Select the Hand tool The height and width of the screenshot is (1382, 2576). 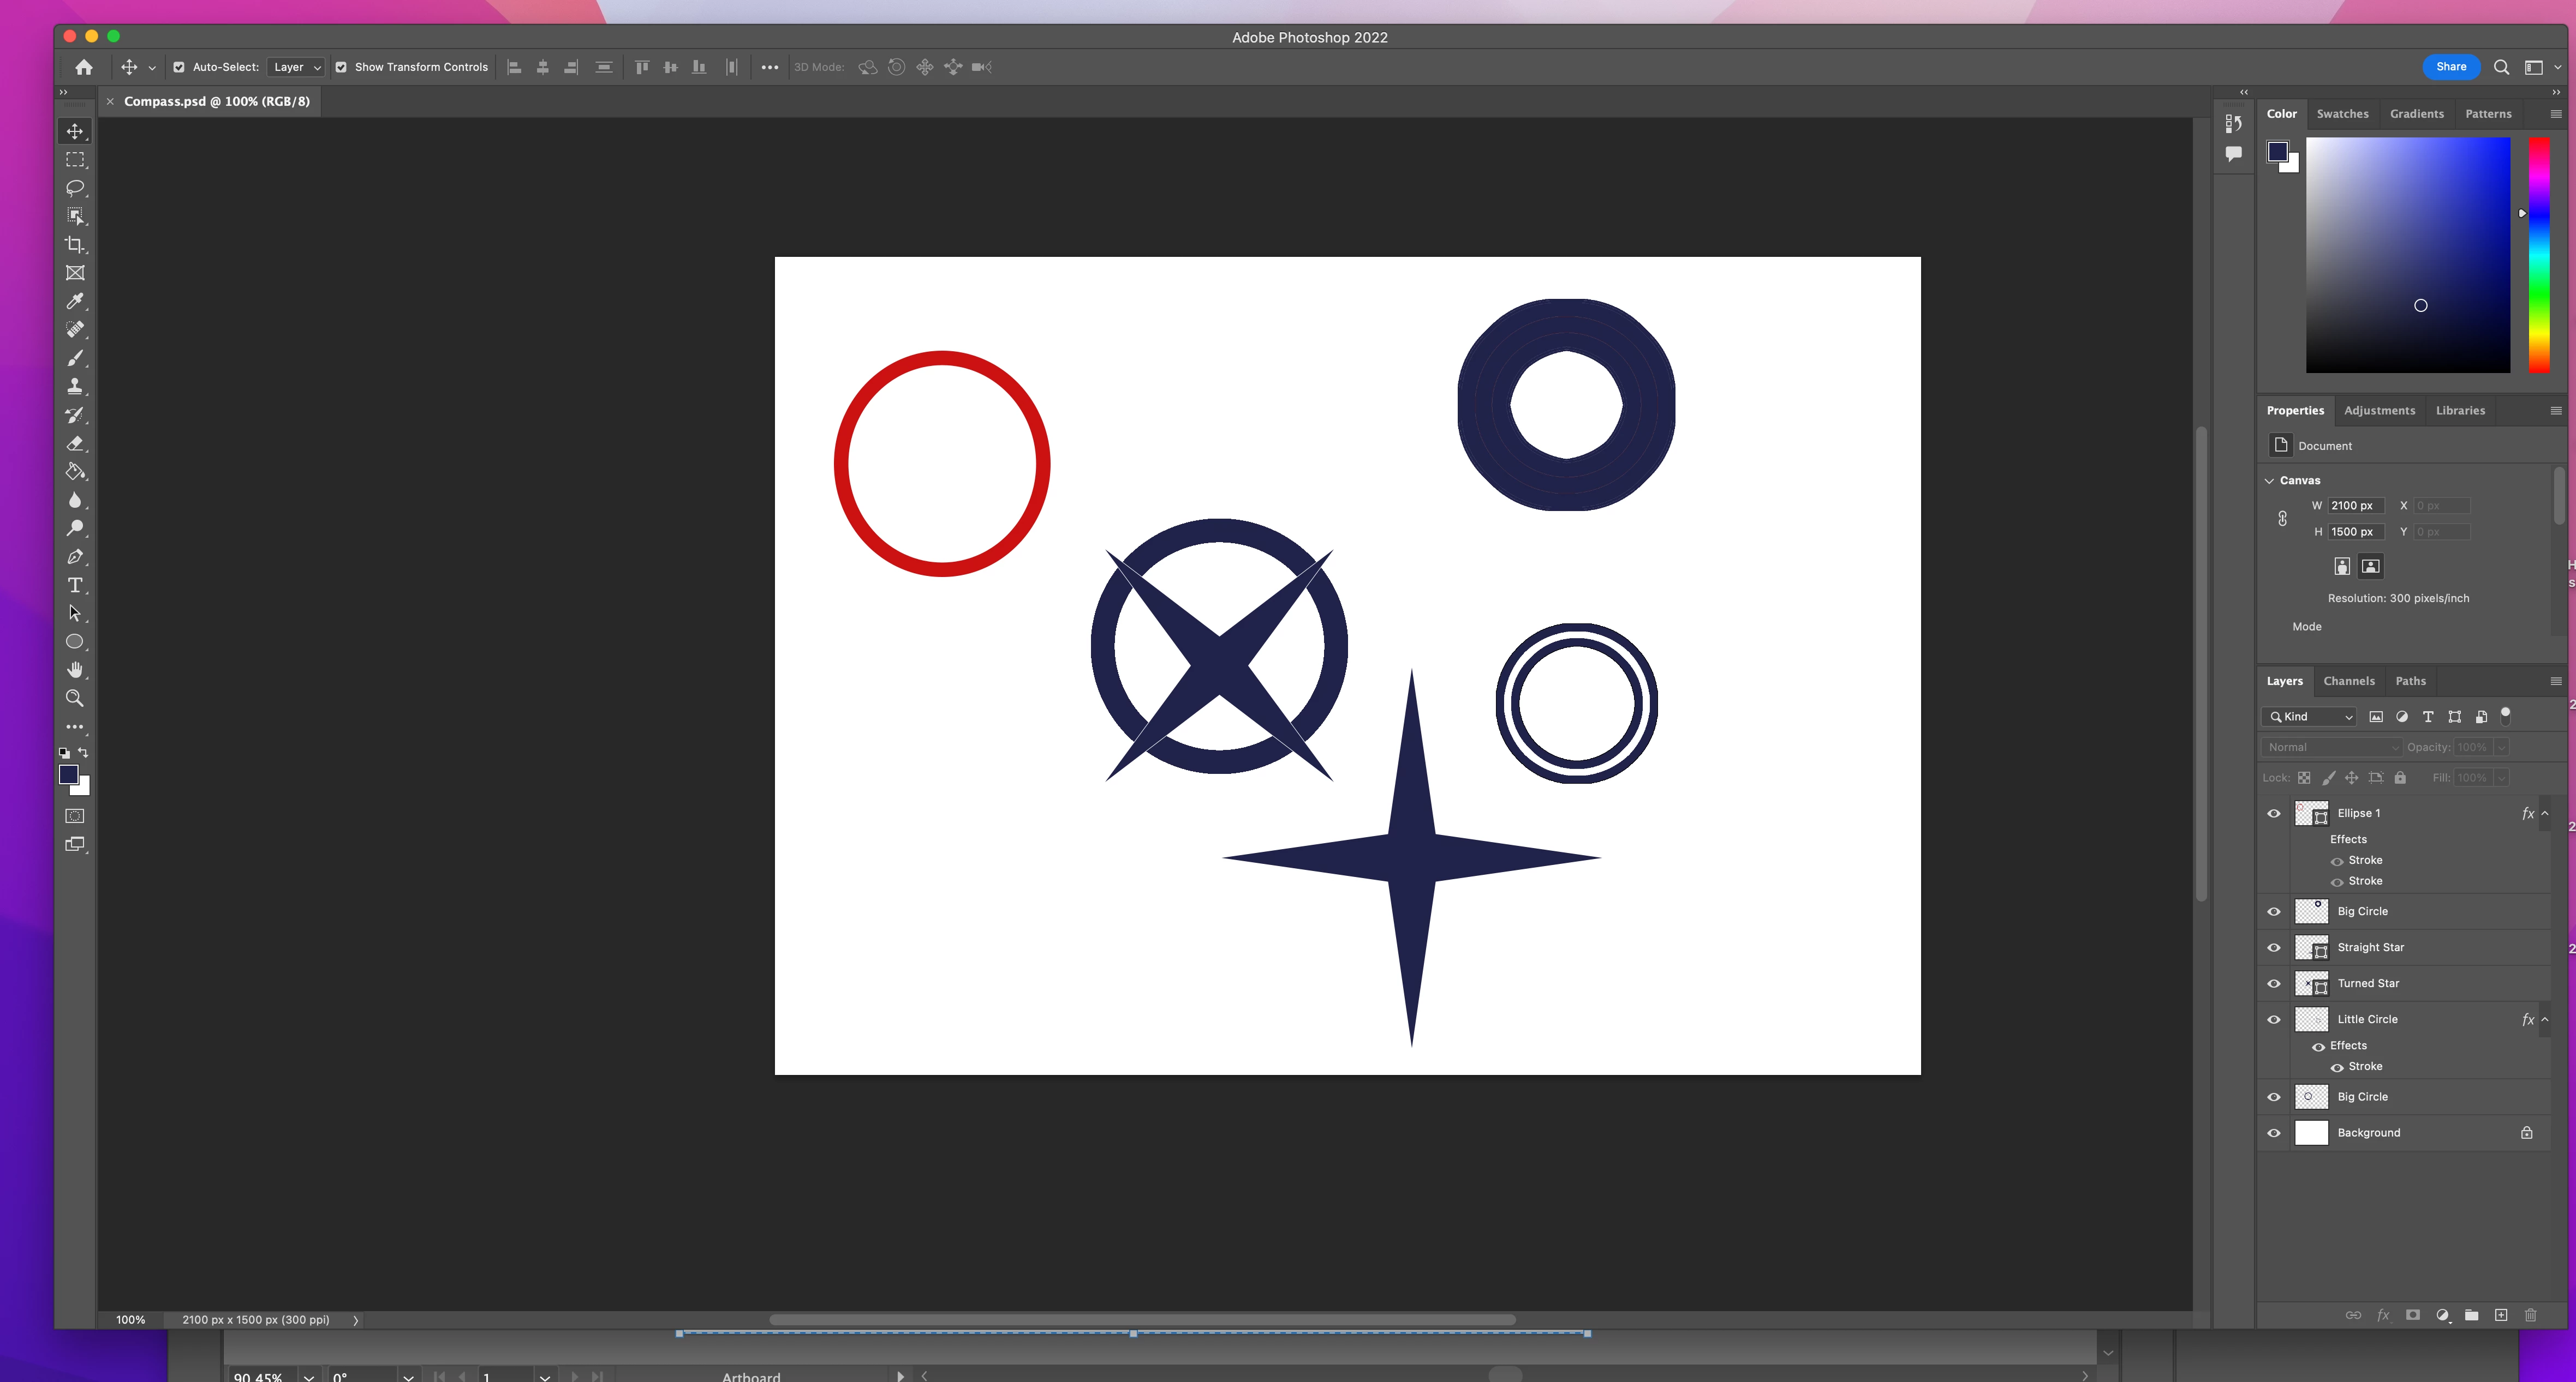tap(75, 670)
